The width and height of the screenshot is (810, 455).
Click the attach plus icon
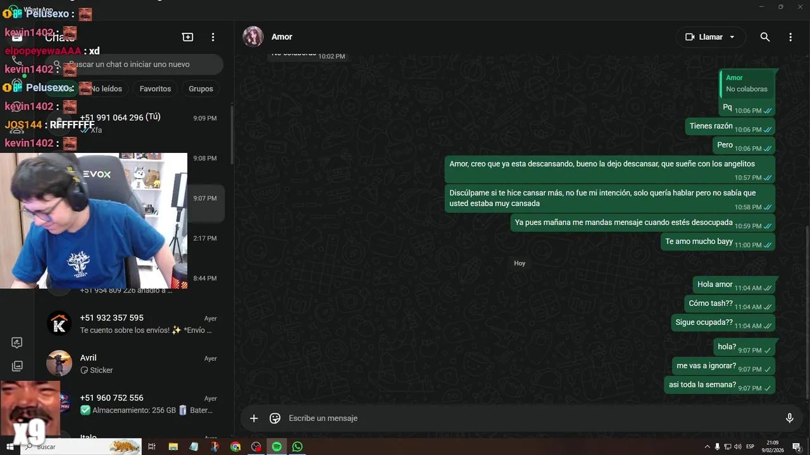[x=254, y=418]
